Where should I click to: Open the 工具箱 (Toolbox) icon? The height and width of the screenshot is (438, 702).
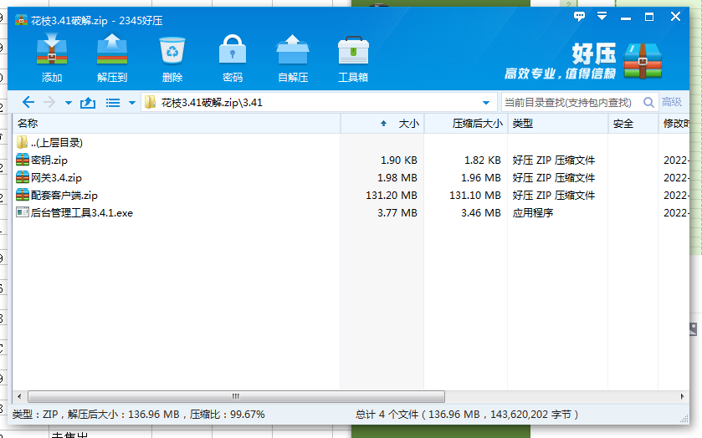click(353, 50)
